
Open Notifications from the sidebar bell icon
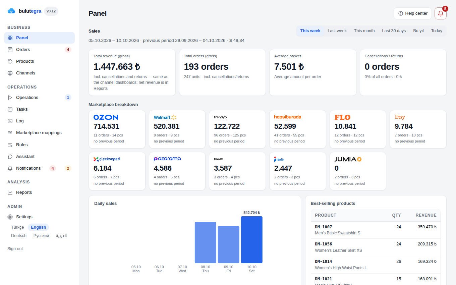point(10,168)
